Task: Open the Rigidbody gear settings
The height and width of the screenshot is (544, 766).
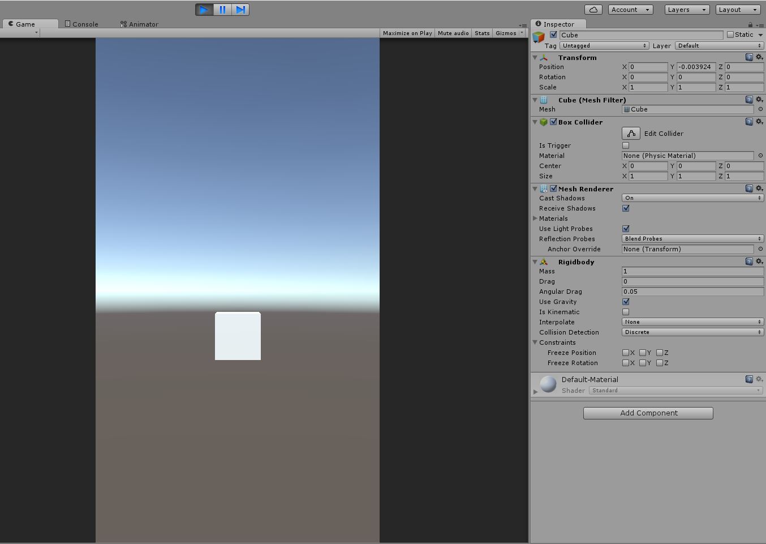Action: [x=759, y=262]
